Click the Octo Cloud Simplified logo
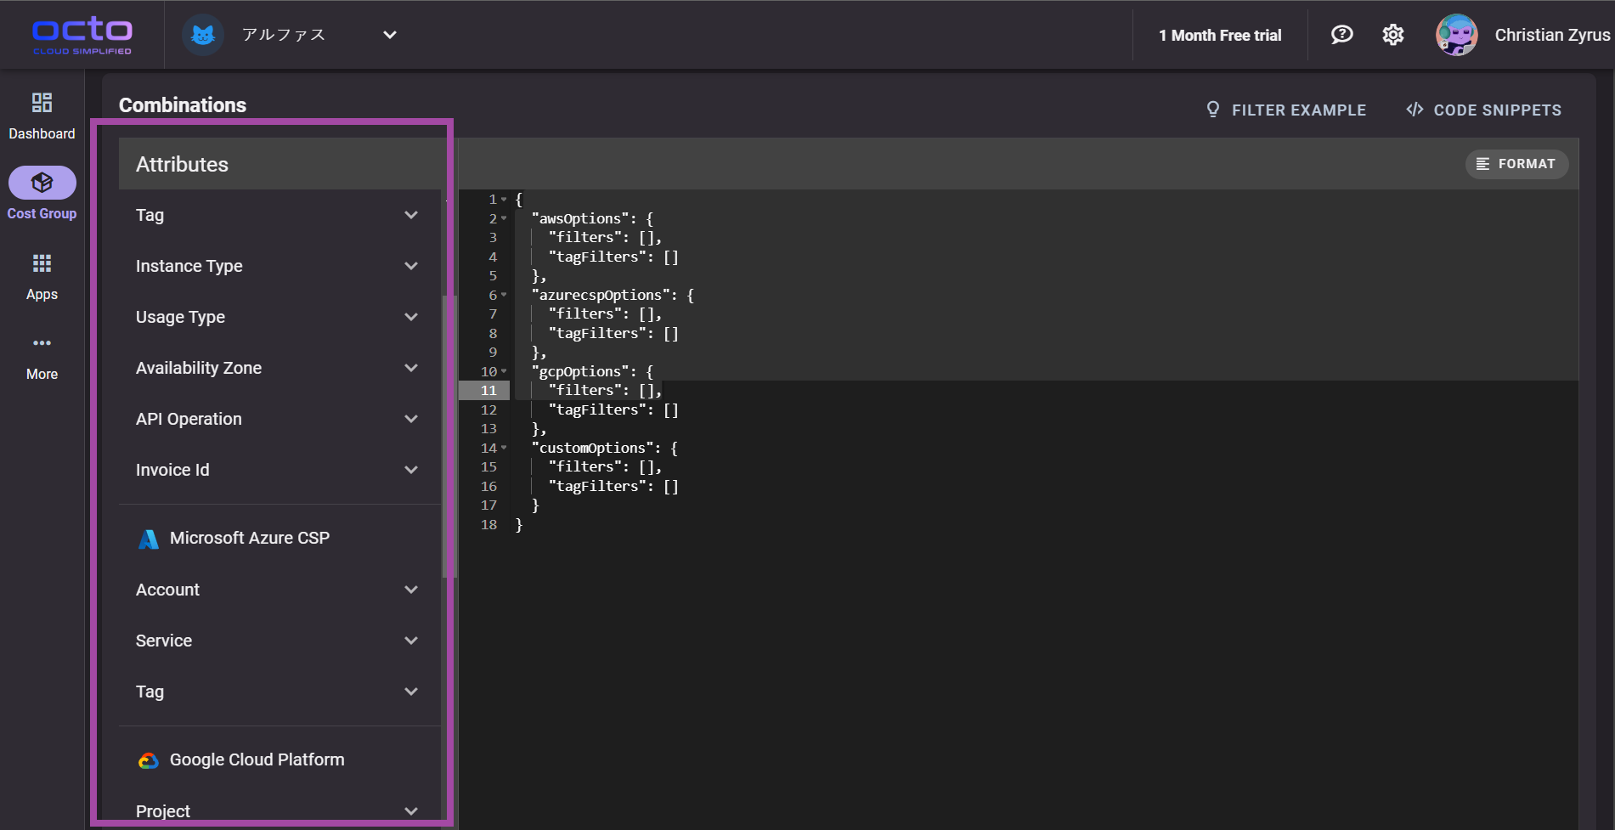This screenshot has height=830, width=1615. [82, 36]
